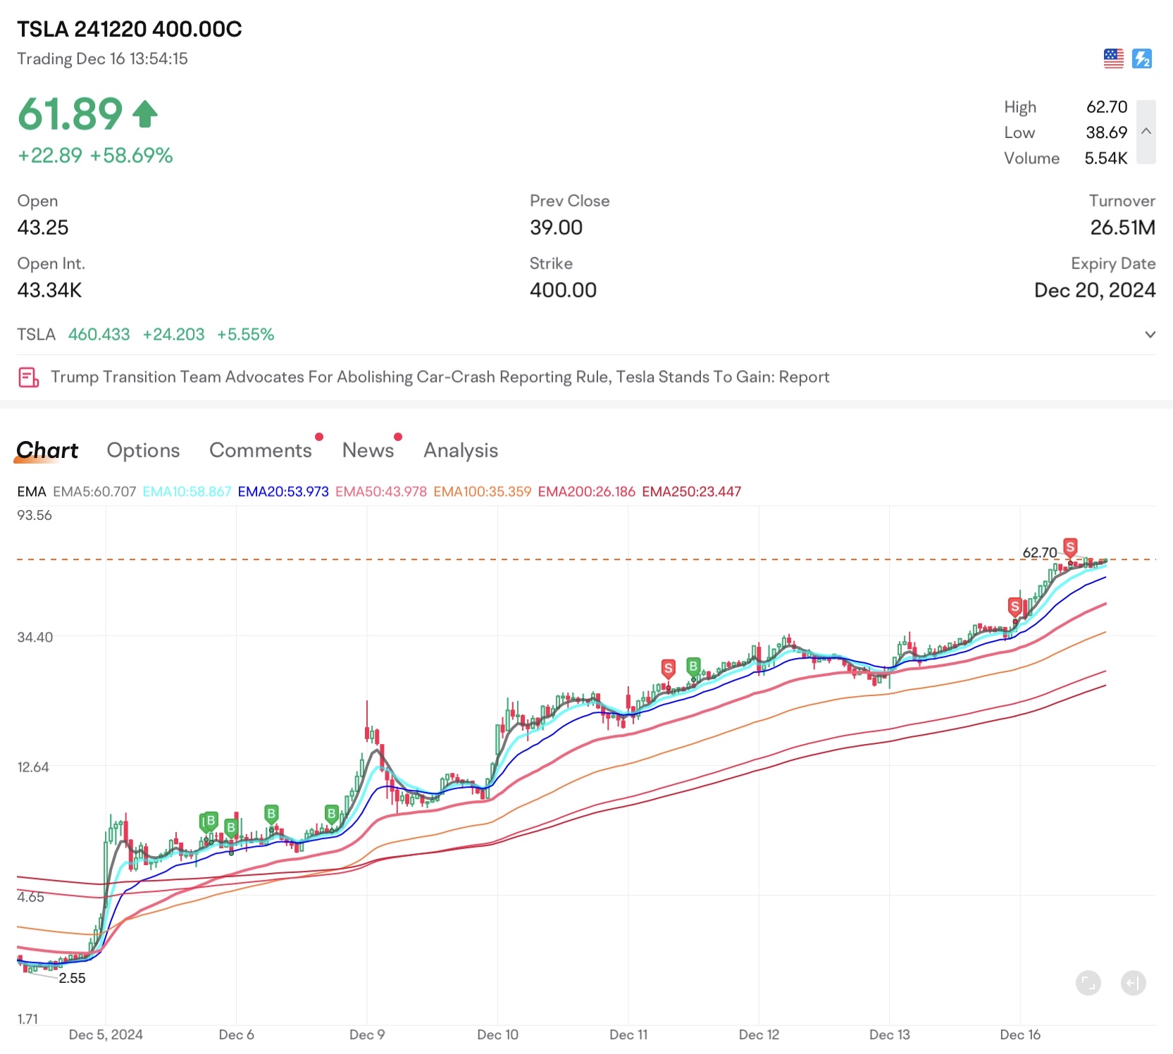Click the EMA100:35.359 orange legend entry
Screen dimensions: 1173x1054
(x=483, y=492)
